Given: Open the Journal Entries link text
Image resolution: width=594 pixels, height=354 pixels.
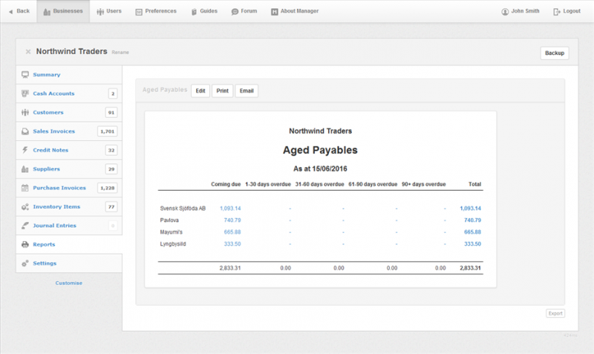Looking at the screenshot, I should [x=54, y=226].
